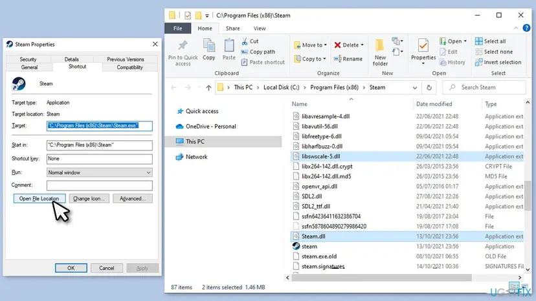This screenshot has height=301, width=536.
Task: Sort by Date modified column header
Action: click(x=434, y=104)
